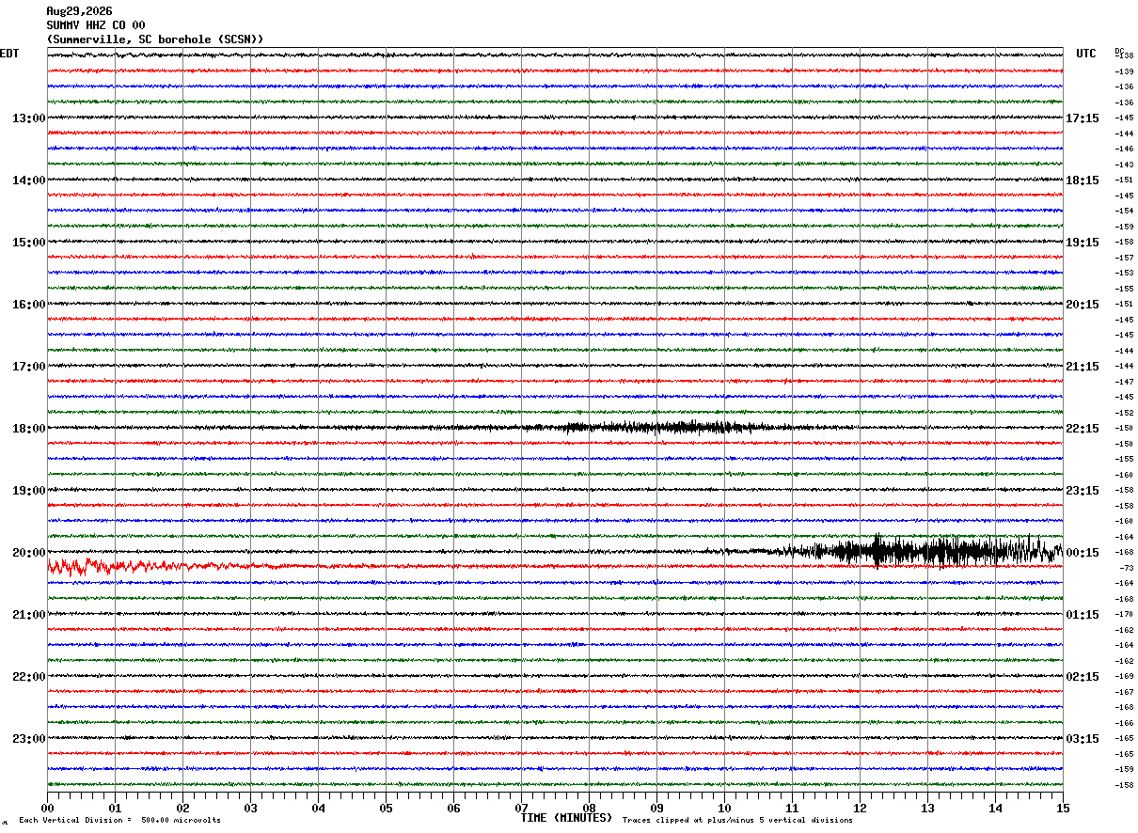Click the small event on the 18:00 black trace
Viewport: 1138px width, 833px height.
(658, 428)
